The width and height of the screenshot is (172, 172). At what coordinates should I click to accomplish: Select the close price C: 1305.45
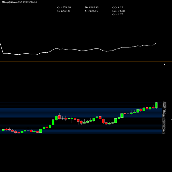coord(64,11)
